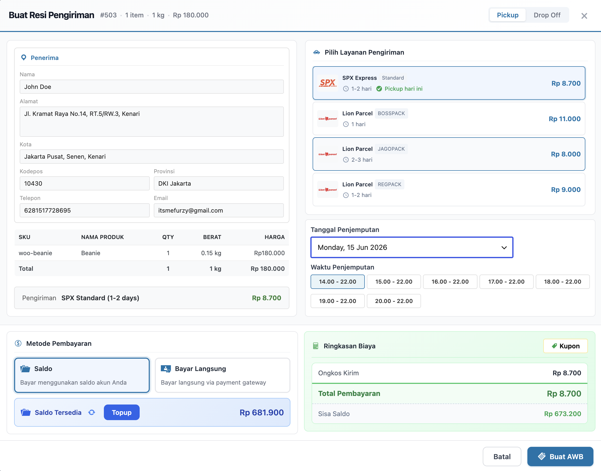Click the card icon in Bayar Langsung option
The width and height of the screenshot is (601, 471).
(x=166, y=369)
